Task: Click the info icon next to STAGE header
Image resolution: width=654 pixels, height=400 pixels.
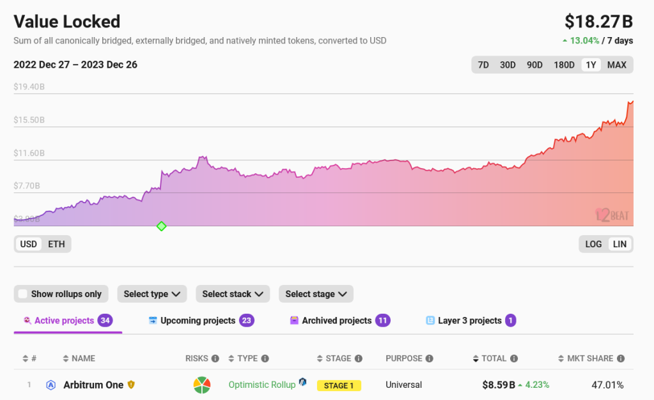Action: pyautogui.click(x=357, y=358)
